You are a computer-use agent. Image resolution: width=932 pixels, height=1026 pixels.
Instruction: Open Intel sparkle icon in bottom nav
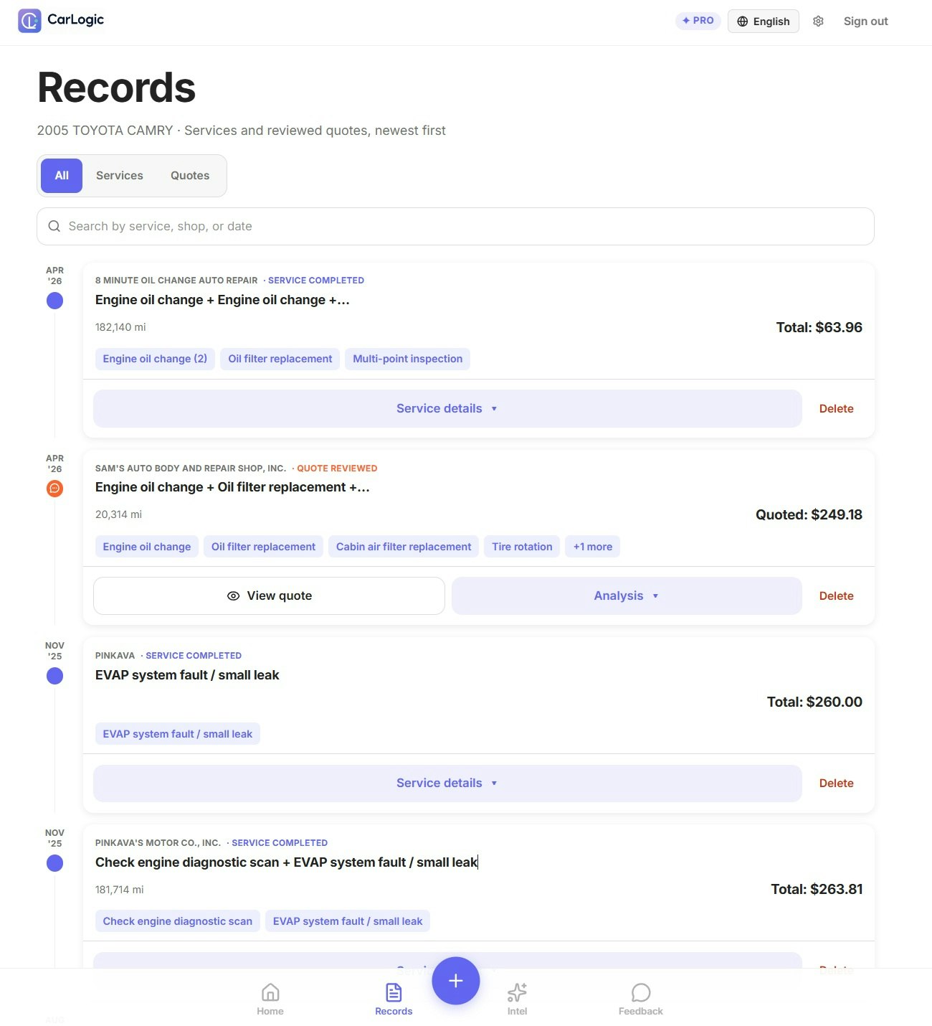pos(517,992)
